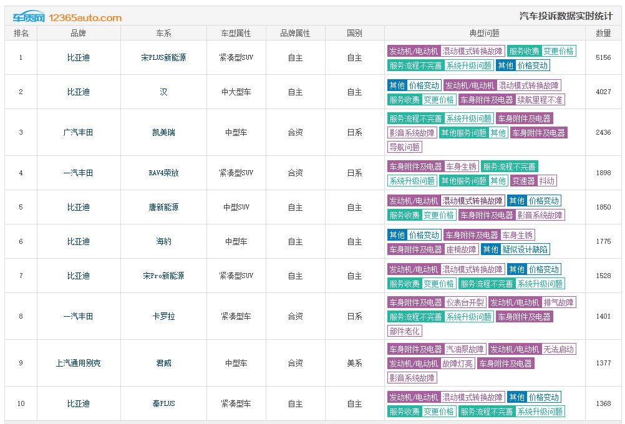Viewport: 625px width, 424px height.
Task: Click 座椅故障 tag in 海豹 row
Action: 461,249
